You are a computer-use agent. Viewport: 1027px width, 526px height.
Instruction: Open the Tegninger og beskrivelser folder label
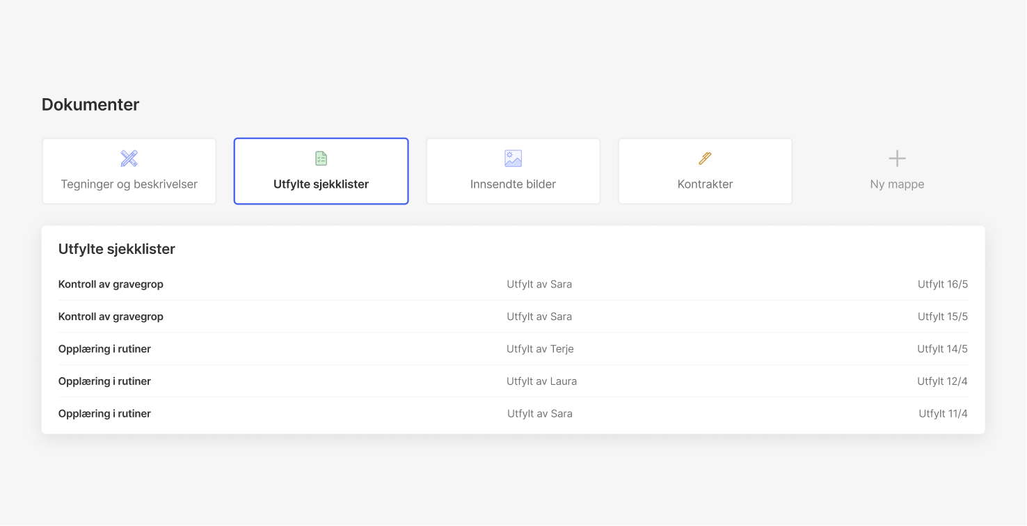coord(129,184)
